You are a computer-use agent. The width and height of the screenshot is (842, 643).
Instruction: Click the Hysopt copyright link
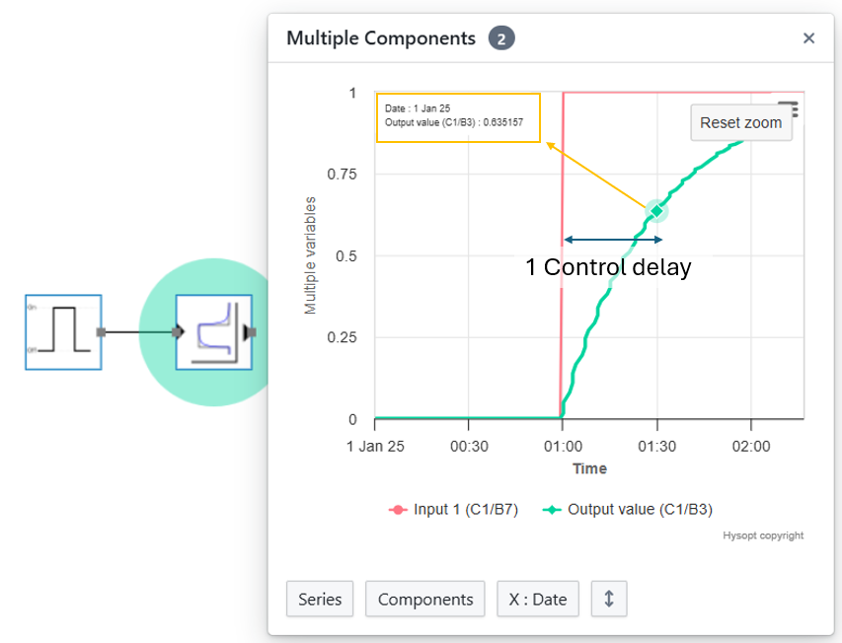[x=764, y=536]
